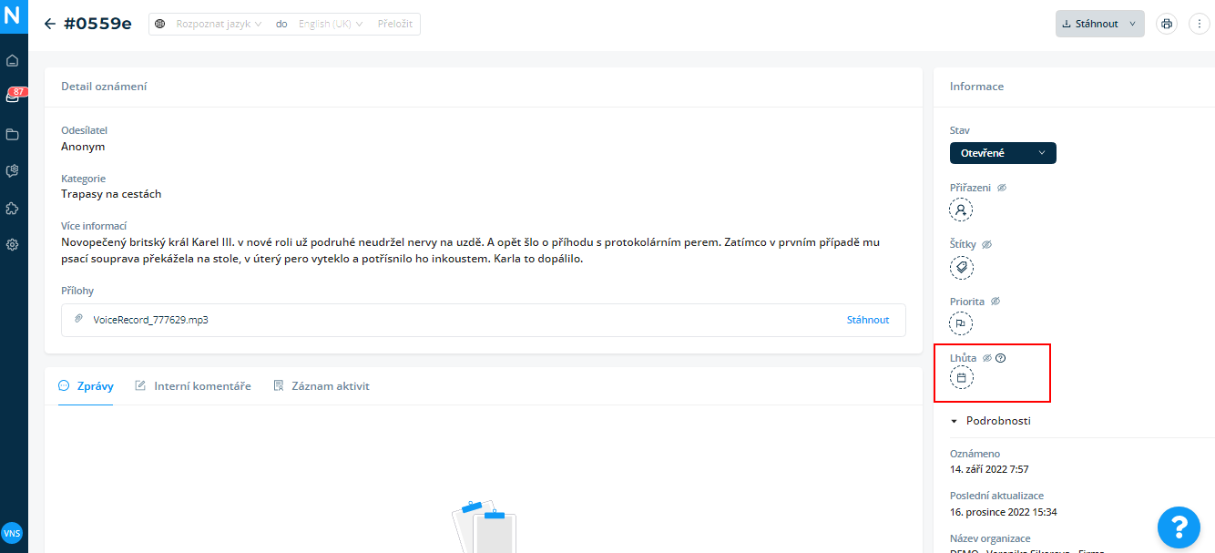
Task: Open the VNS user avatar menu
Action: (x=13, y=533)
